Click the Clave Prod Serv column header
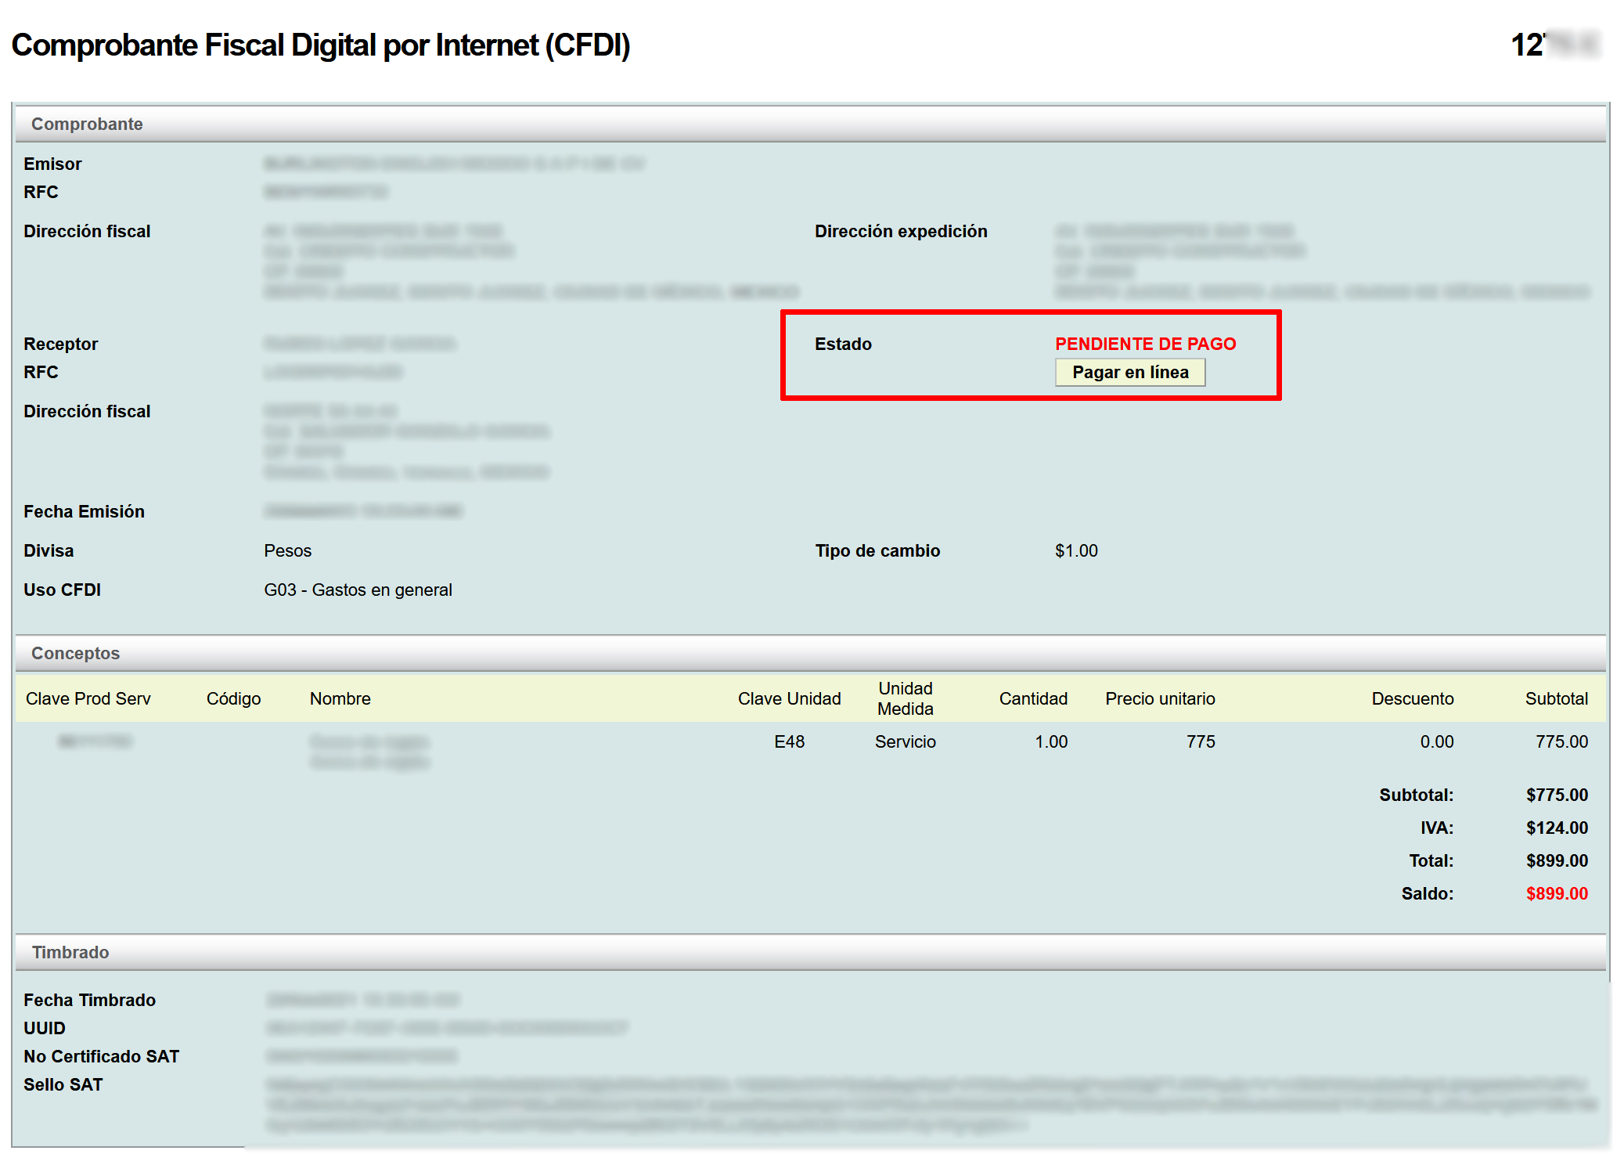 coord(88,698)
